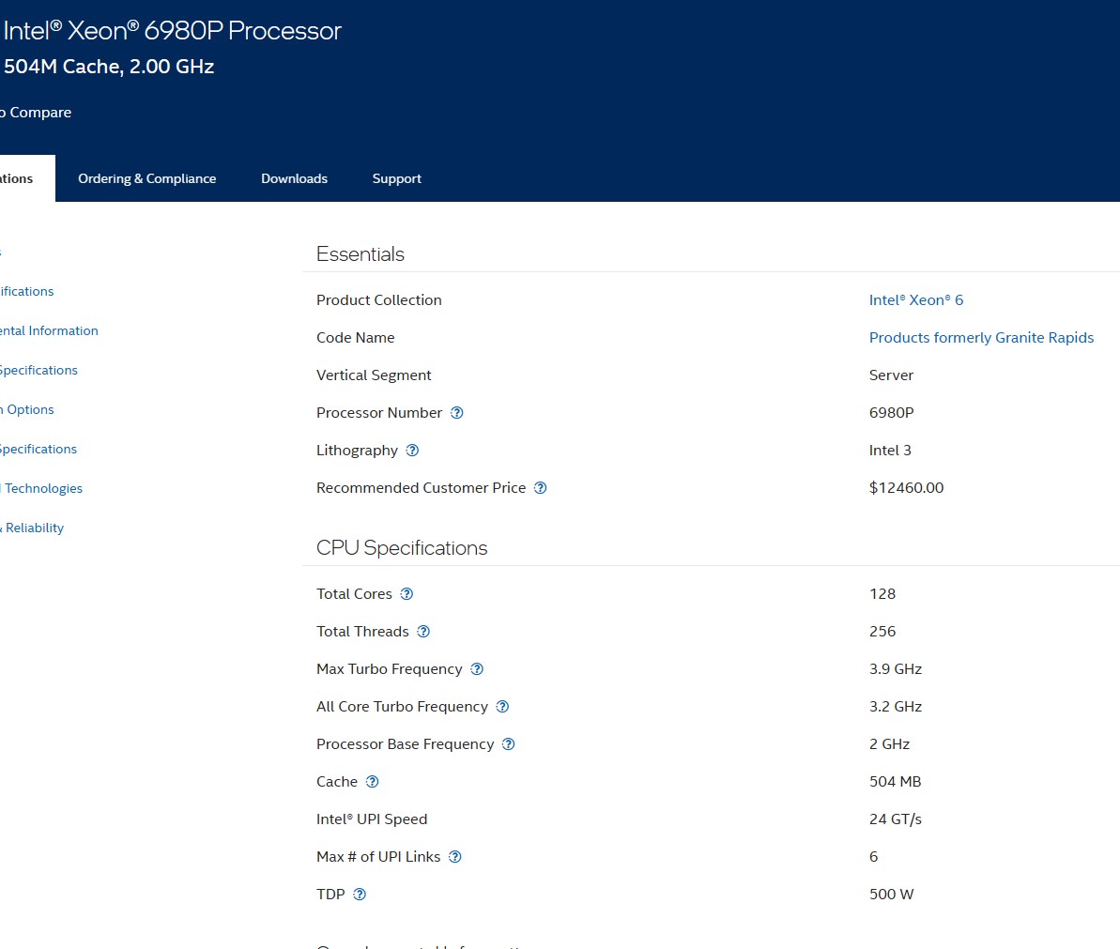Image resolution: width=1120 pixels, height=949 pixels.
Task: Click the '504M Cache, 2.00 GHz' subtitle
Action: point(109,67)
